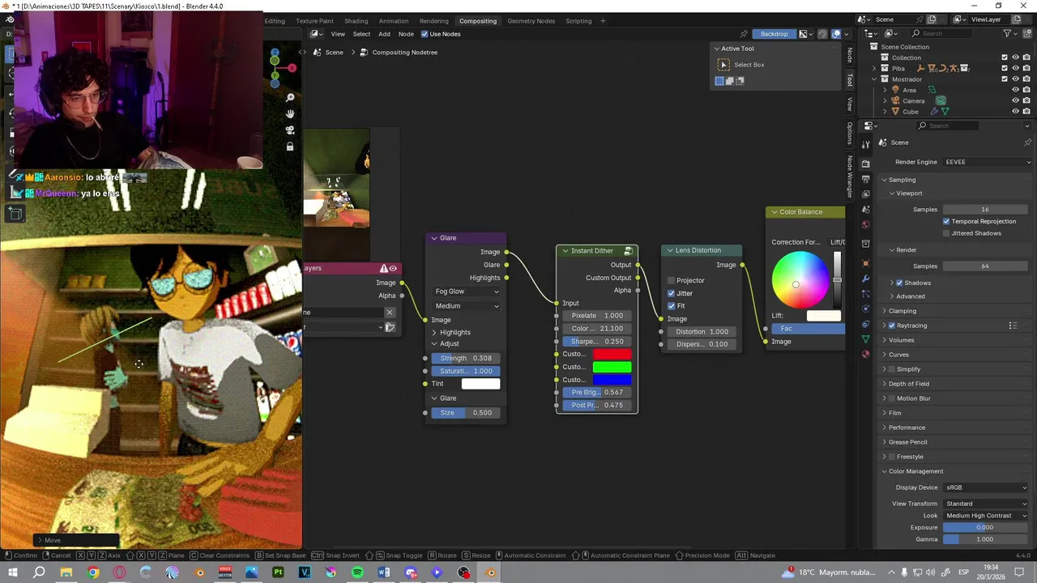Click the viewport pan hand icon

click(290, 114)
